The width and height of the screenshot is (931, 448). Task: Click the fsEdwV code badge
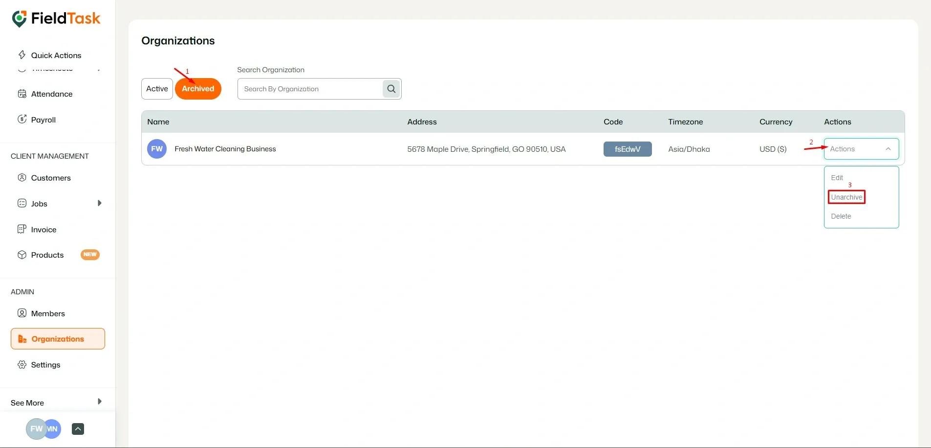pyautogui.click(x=628, y=149)
